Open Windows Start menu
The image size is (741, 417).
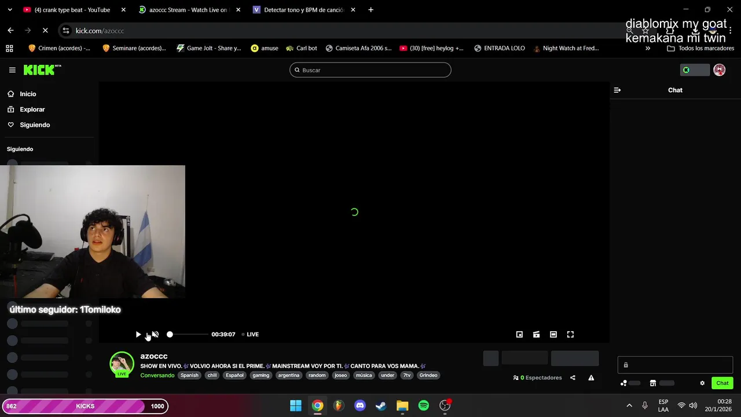point(296,405)
